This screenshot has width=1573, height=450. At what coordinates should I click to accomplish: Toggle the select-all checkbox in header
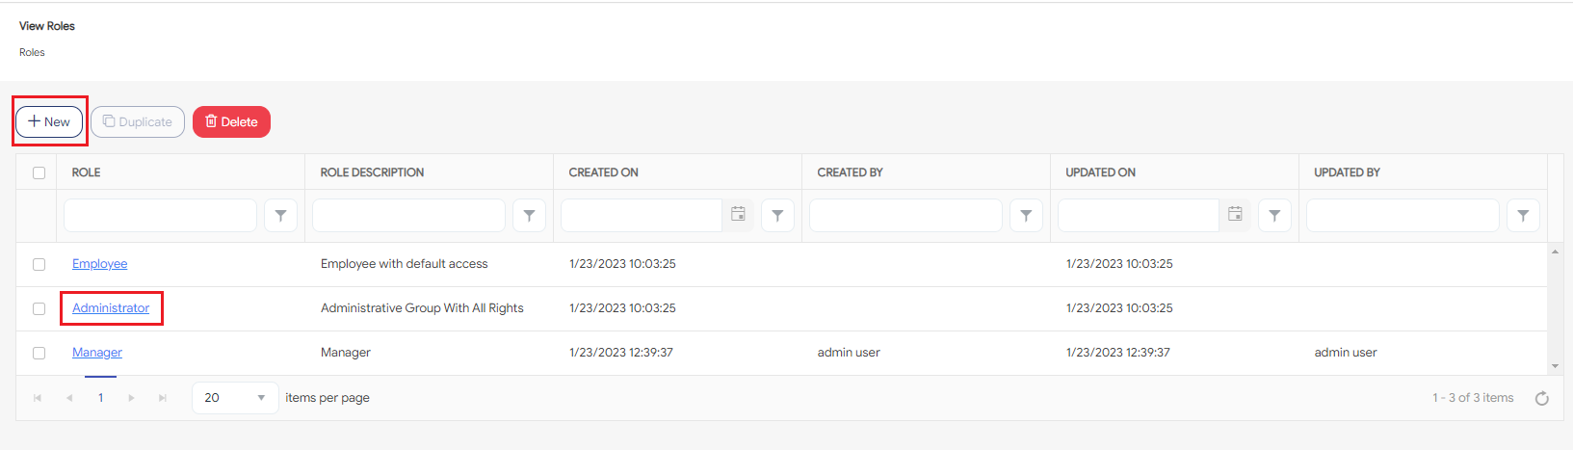coord(39,173)
